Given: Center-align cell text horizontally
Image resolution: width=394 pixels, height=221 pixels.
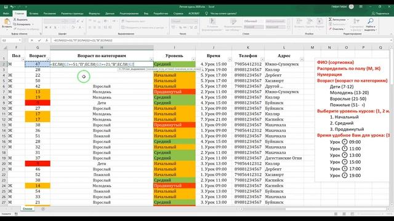Looking at the screenshot, I should coord(95,27).
